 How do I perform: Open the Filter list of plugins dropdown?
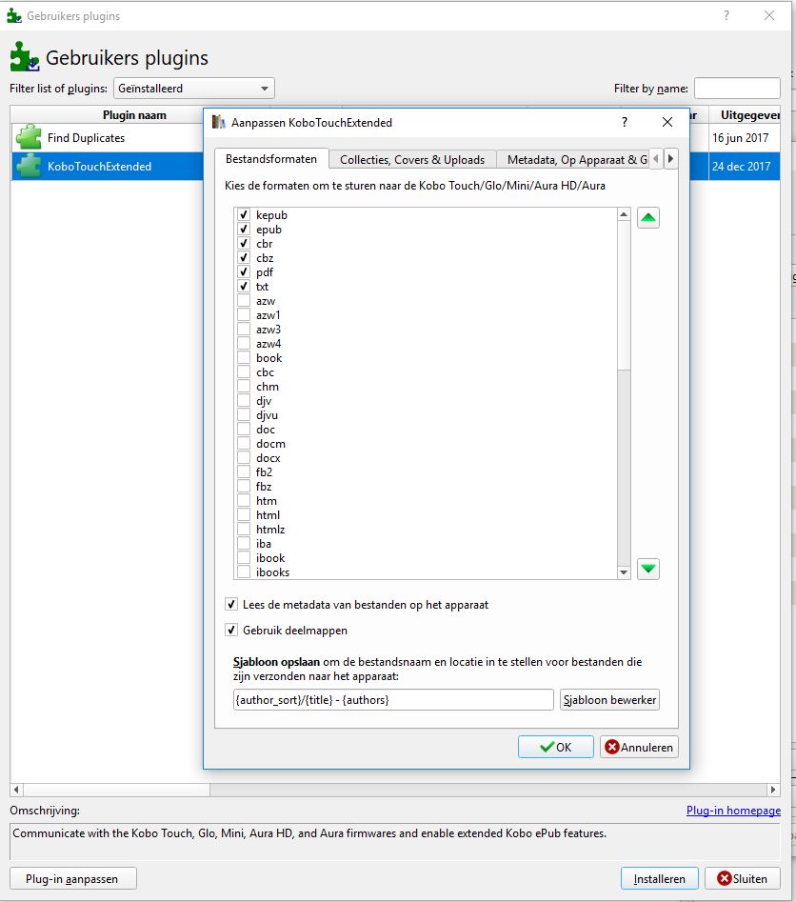194,88
